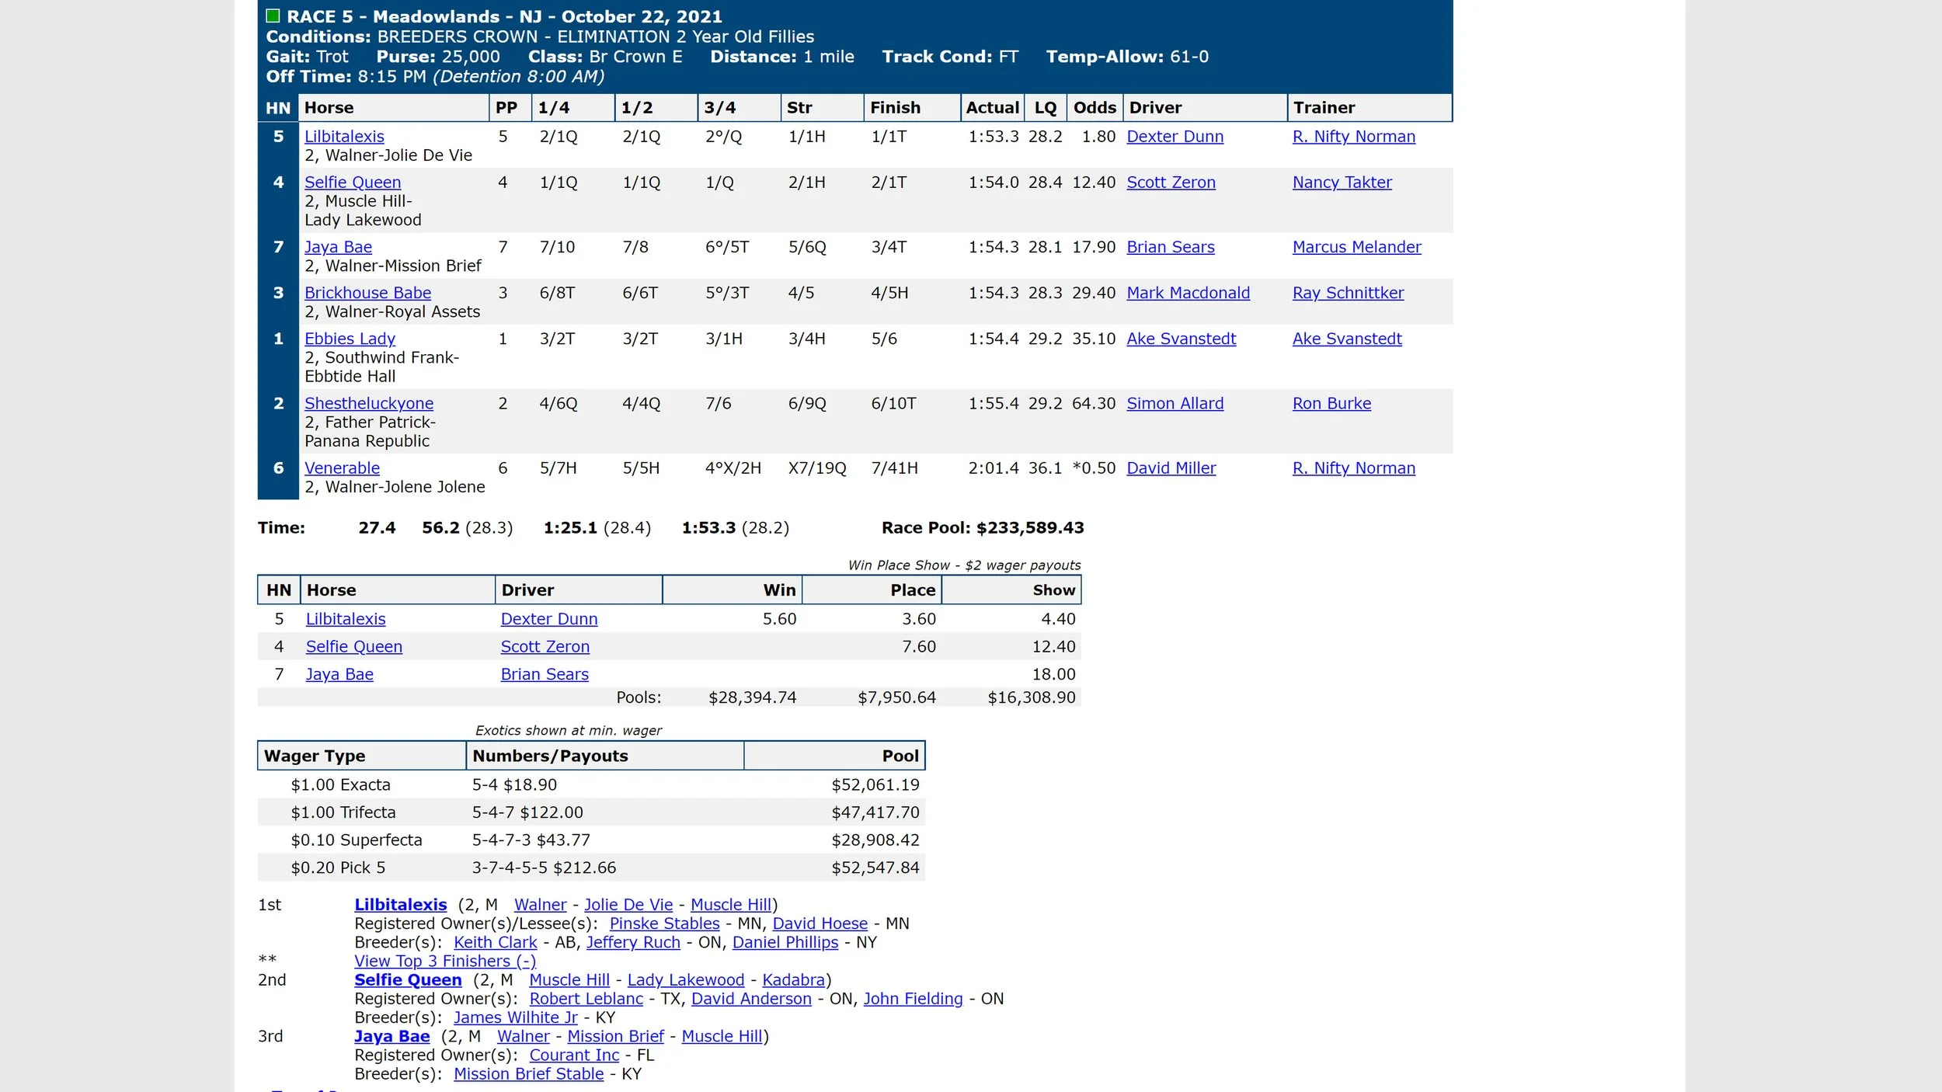Open driver Dexter Dunn in results table
1942x1092 pixels.
[x=1175, y=137]
